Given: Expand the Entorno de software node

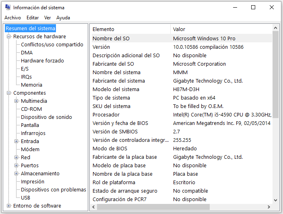Looking at the screenshot, I should click(x=8, y=206).
